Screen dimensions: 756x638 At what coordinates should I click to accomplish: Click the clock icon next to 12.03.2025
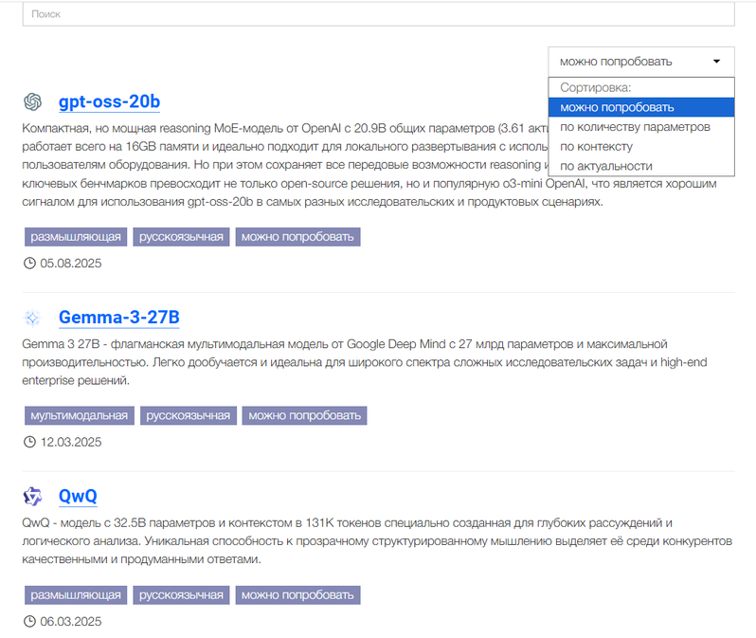28,442
